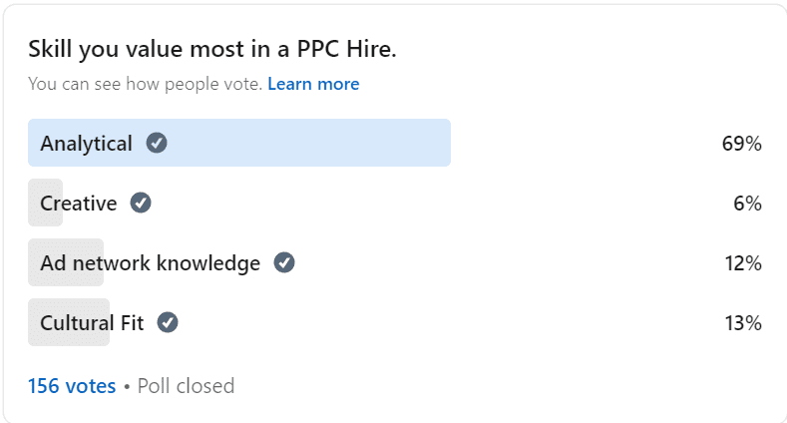787x423 pixels.
Task: Click the checkmark icon next to Ad network knowledge
Action: (x=284, y=262)
